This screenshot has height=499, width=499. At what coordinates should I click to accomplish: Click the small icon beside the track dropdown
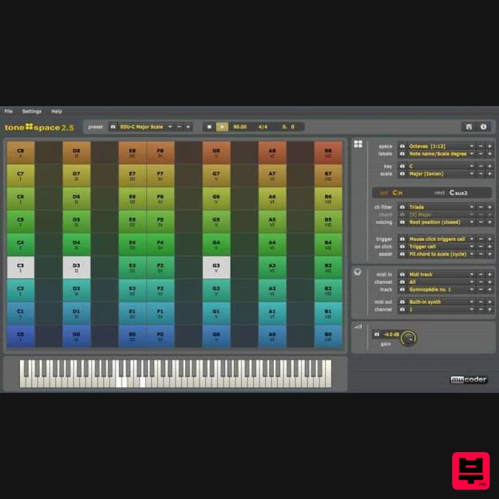pyautogui.click(x=402, y=289)
